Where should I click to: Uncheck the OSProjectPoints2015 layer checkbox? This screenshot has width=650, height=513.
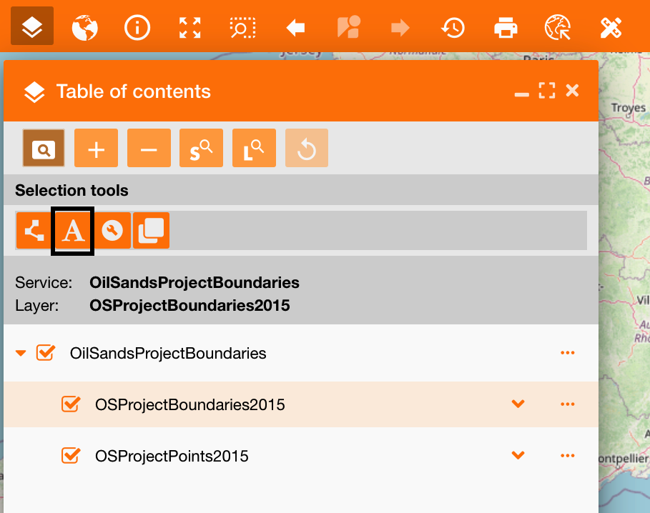[x=71, y=455]
